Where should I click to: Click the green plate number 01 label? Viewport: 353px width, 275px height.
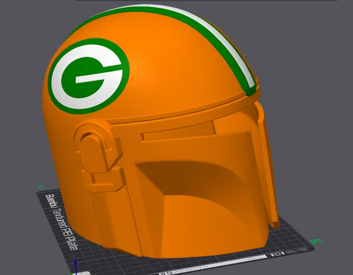315,242
